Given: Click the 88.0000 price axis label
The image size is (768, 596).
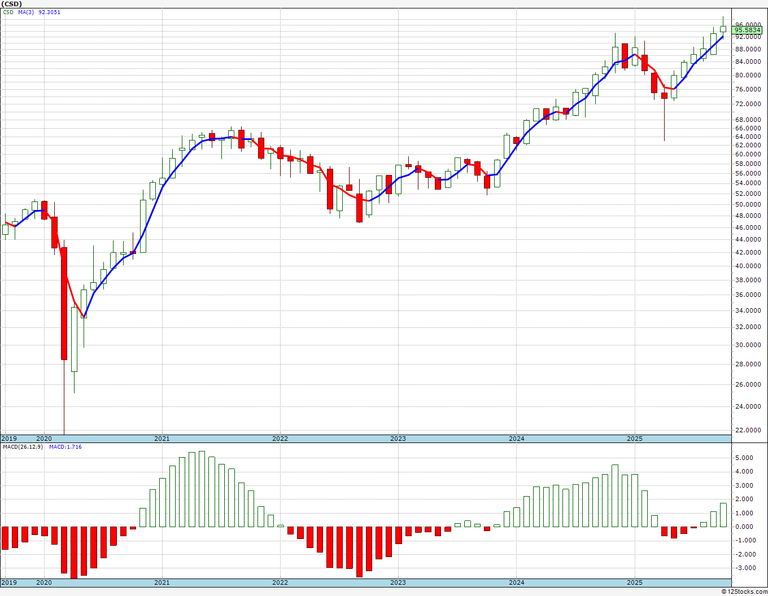Looking at the screenshot, I should 749,50.
